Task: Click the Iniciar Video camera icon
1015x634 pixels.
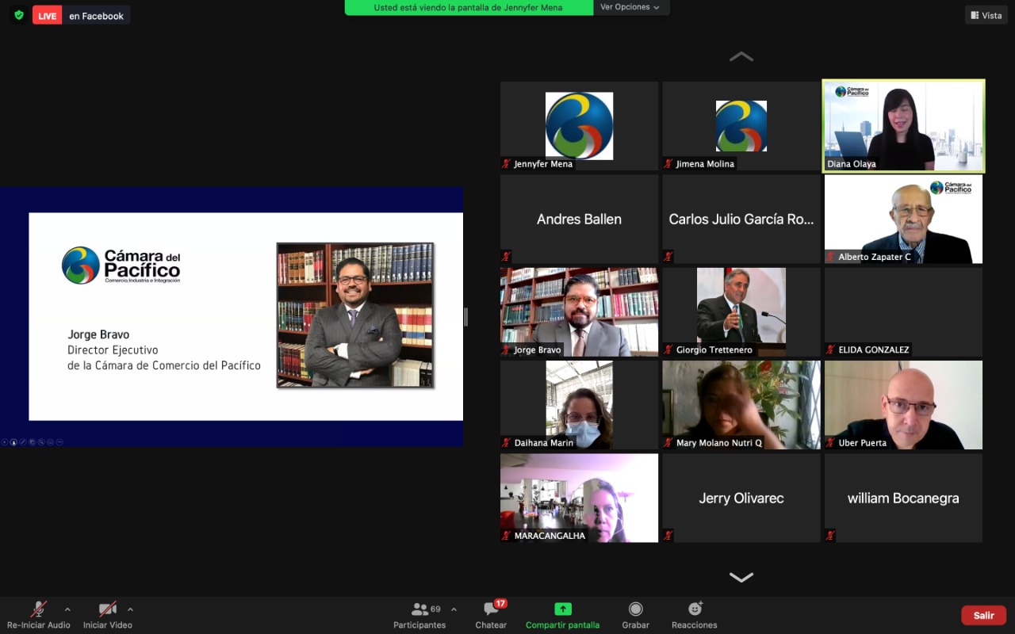Action: [108, 609]
